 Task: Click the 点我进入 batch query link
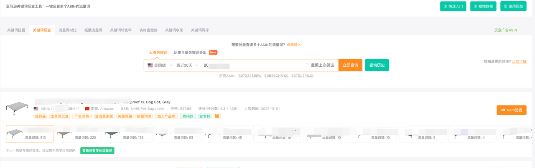[x=294, y=45]
